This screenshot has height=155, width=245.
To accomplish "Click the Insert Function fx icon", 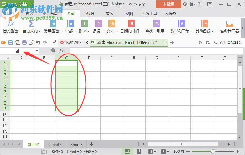I will pyautogui.click(x=10, y=23).
